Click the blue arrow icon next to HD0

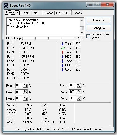point(63,57)
